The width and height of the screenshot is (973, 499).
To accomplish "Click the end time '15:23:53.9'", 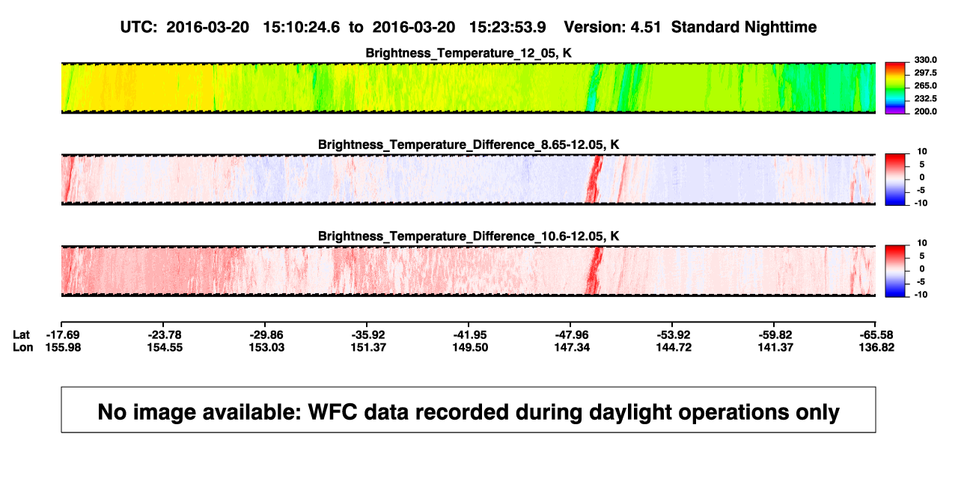I will pyautogui.click(x=507, y=28).
